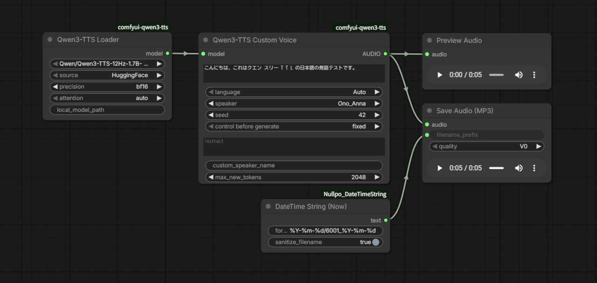Click AUDIO output socket on Custom Voice
Image resolution: width=597 pixels, height=283 pixels.
pyautogui.click(x=385, y=54)
